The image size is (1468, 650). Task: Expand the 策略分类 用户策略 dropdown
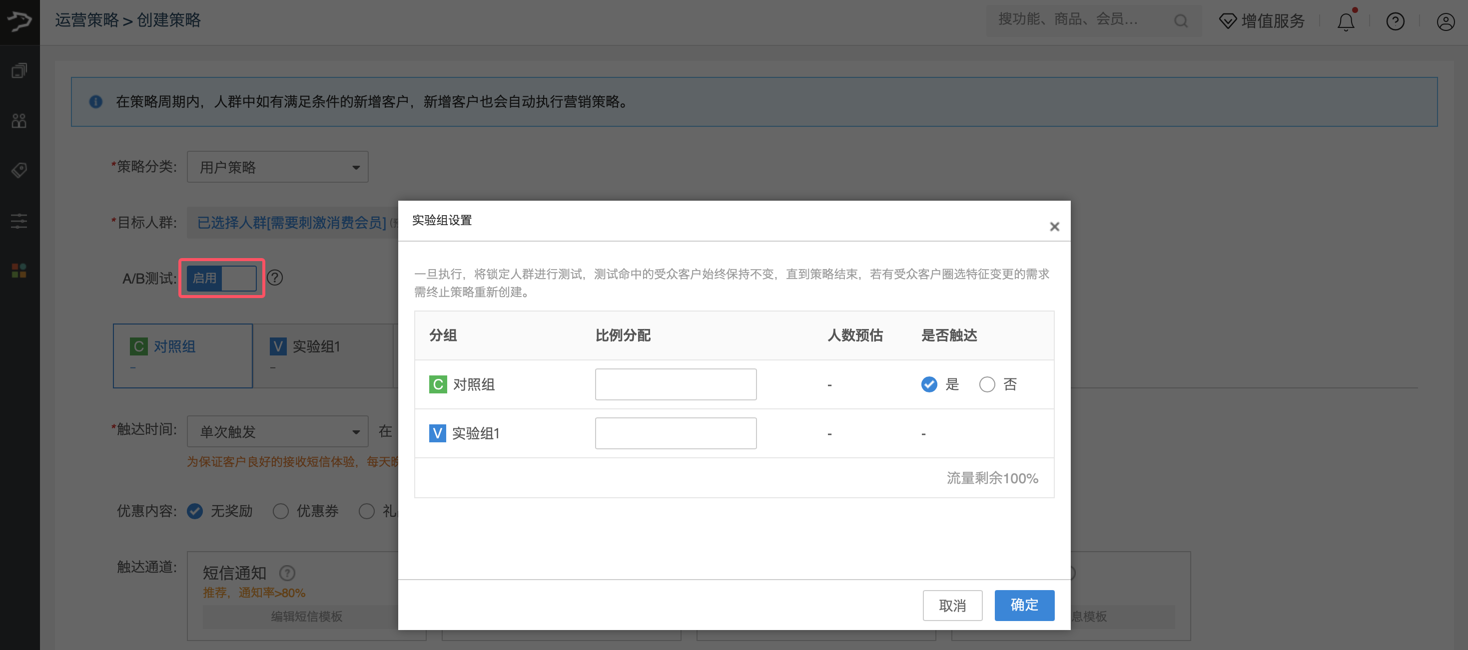(277, 167)
